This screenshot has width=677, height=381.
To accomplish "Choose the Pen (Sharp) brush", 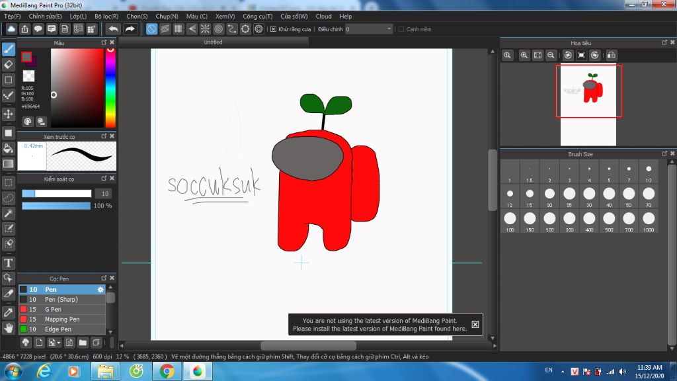I will coord(62,300).
